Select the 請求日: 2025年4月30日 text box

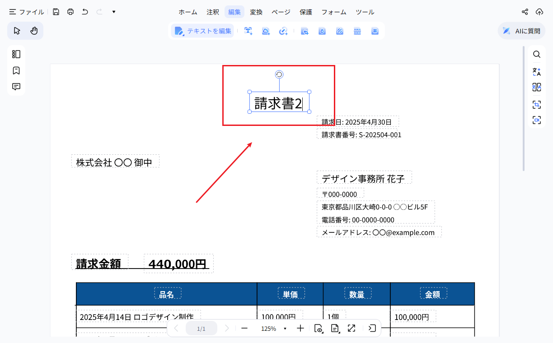click(x=358, y=122)
